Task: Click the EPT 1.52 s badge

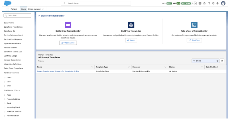Action: [x=169, y=3]
